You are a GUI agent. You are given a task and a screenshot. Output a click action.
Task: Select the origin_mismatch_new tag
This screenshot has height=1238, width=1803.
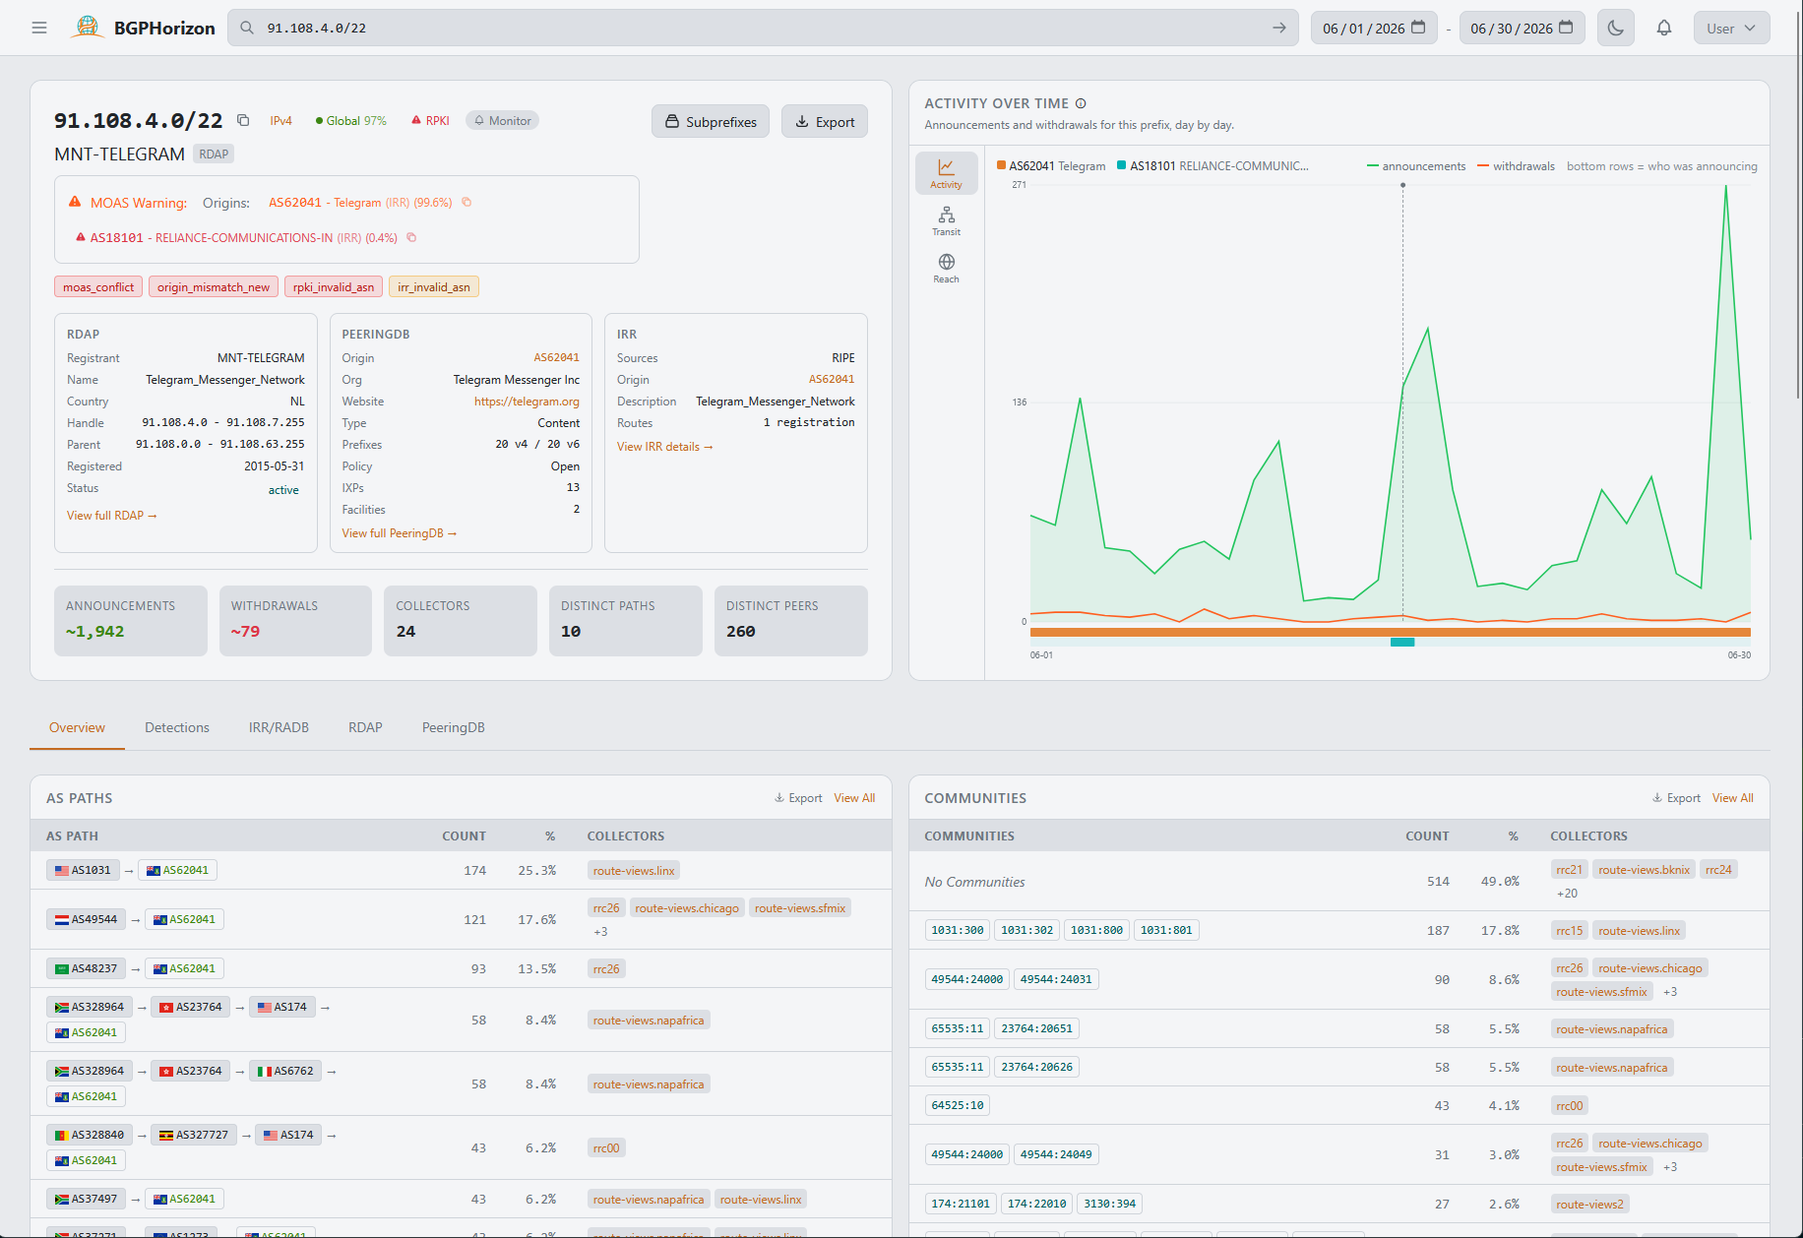[214, 286]
